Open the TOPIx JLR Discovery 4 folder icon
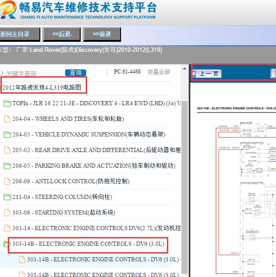The height and width of the screenshot is (277, 276). click(7, 103)
